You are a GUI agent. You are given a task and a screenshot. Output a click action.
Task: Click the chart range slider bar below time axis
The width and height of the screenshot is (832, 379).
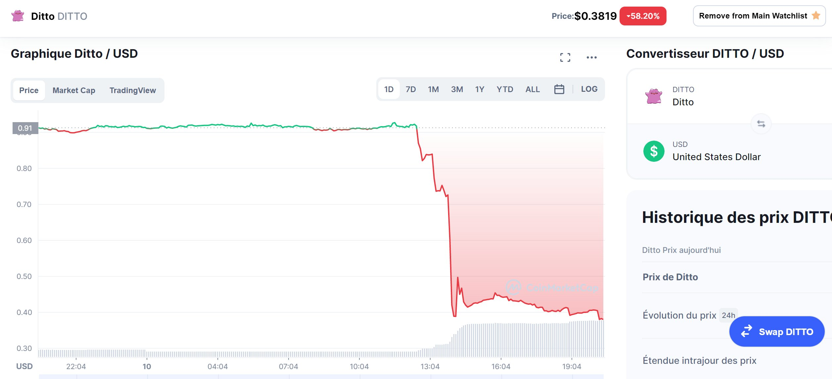321,377
